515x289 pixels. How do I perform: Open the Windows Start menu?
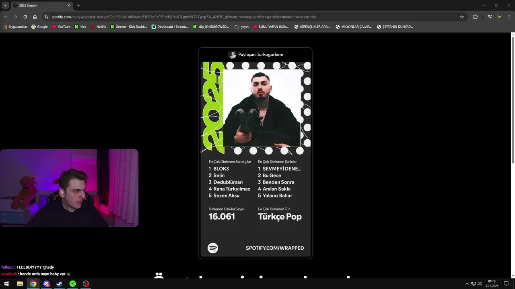6,284
